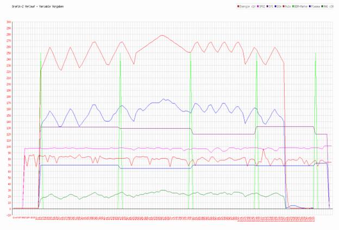Click the purple stepped line's start near 130
Viewport: 339px width, 230px height.
[41, 127]
